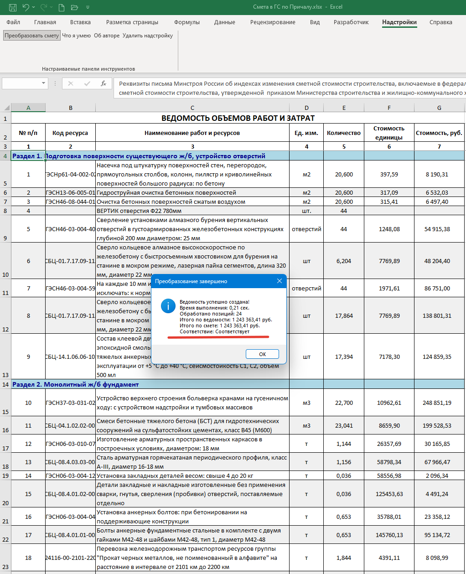466x574 pixels.
Task: Switch to the Формулы ribbon tab
Action: click(x=187, y=22)
